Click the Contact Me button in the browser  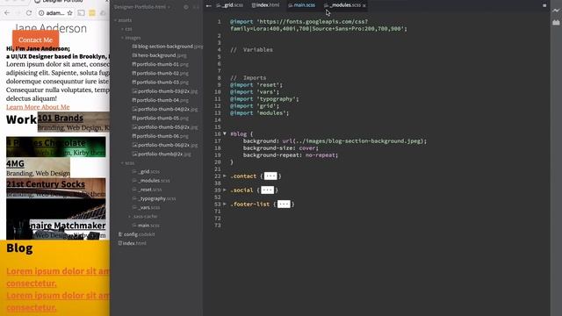coord(35,39)
